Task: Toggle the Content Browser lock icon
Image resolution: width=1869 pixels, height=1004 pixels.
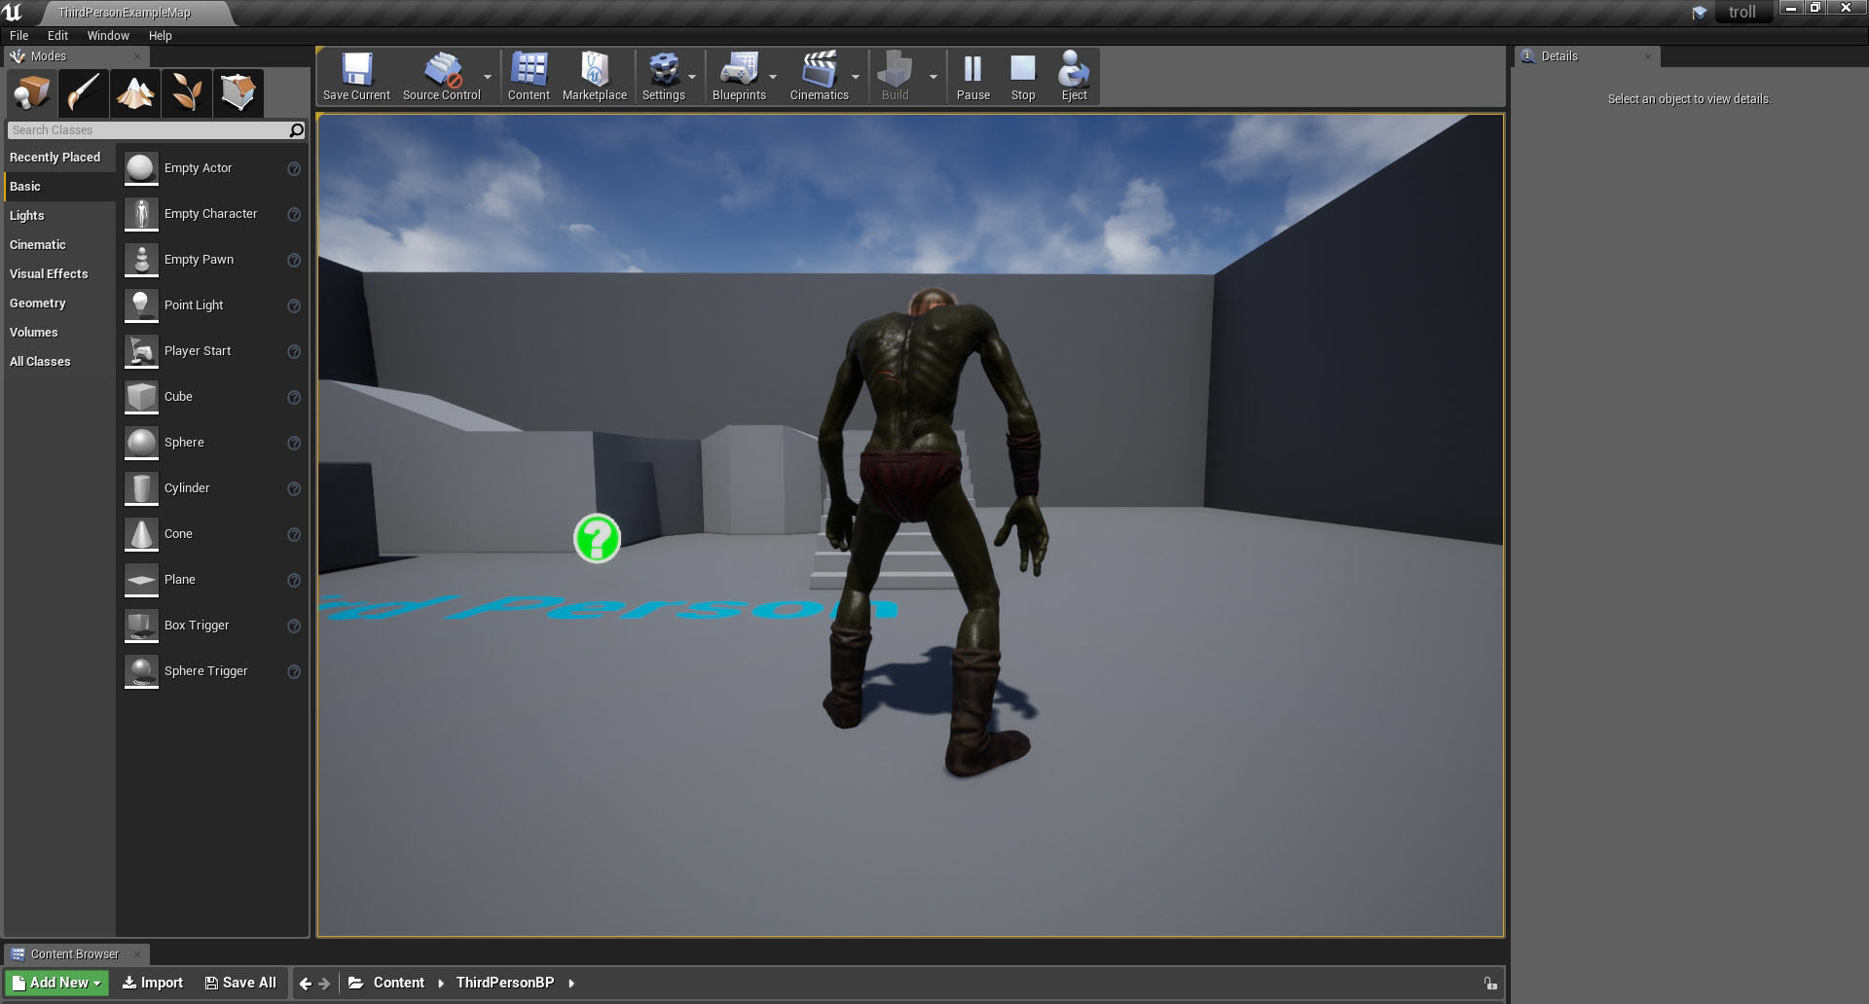Action: (1490, 984)
